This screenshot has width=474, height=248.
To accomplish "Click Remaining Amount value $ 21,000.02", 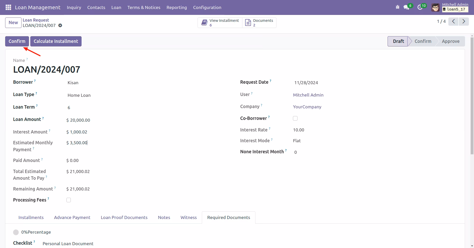I will click(x=78, y=189).
